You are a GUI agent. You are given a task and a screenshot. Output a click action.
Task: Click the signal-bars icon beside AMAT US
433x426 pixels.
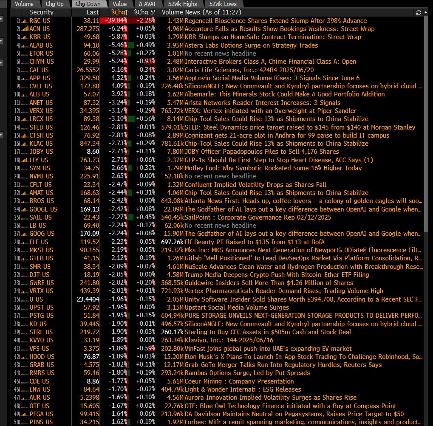25,193
